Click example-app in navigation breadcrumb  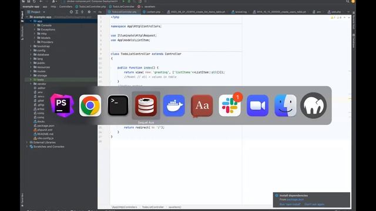point(31,6)
